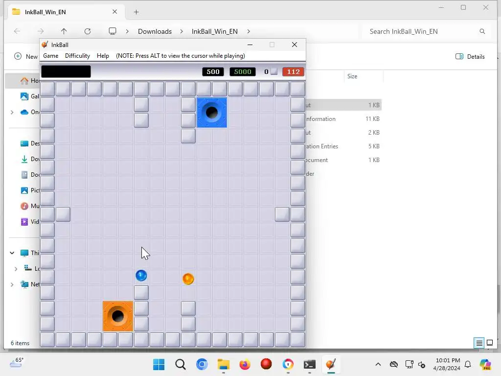Expand chevron before Downloads breadcrumb
501x376 pixels.
[x=127, y=31]
